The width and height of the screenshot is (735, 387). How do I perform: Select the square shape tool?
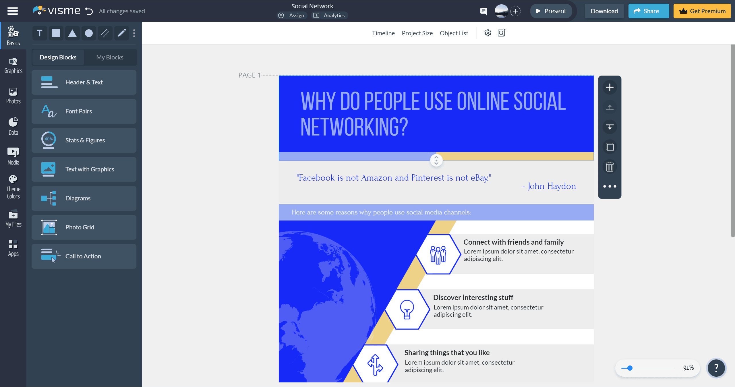[x=56, y=33]
